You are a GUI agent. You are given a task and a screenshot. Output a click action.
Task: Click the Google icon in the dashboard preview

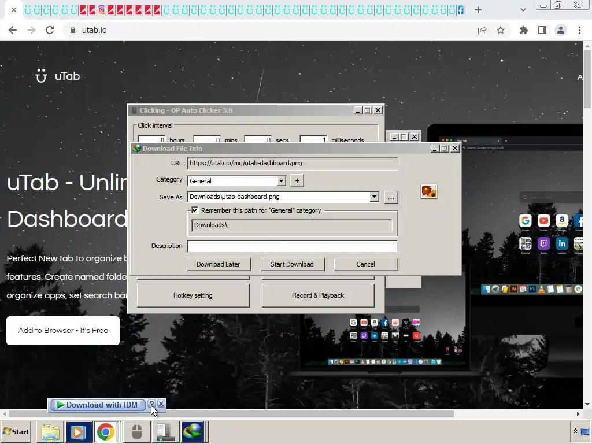point(525,220)
